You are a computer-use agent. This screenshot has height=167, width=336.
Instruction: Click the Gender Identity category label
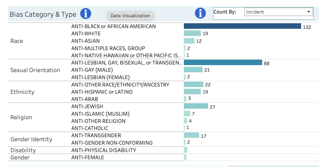tap(31, 139)
